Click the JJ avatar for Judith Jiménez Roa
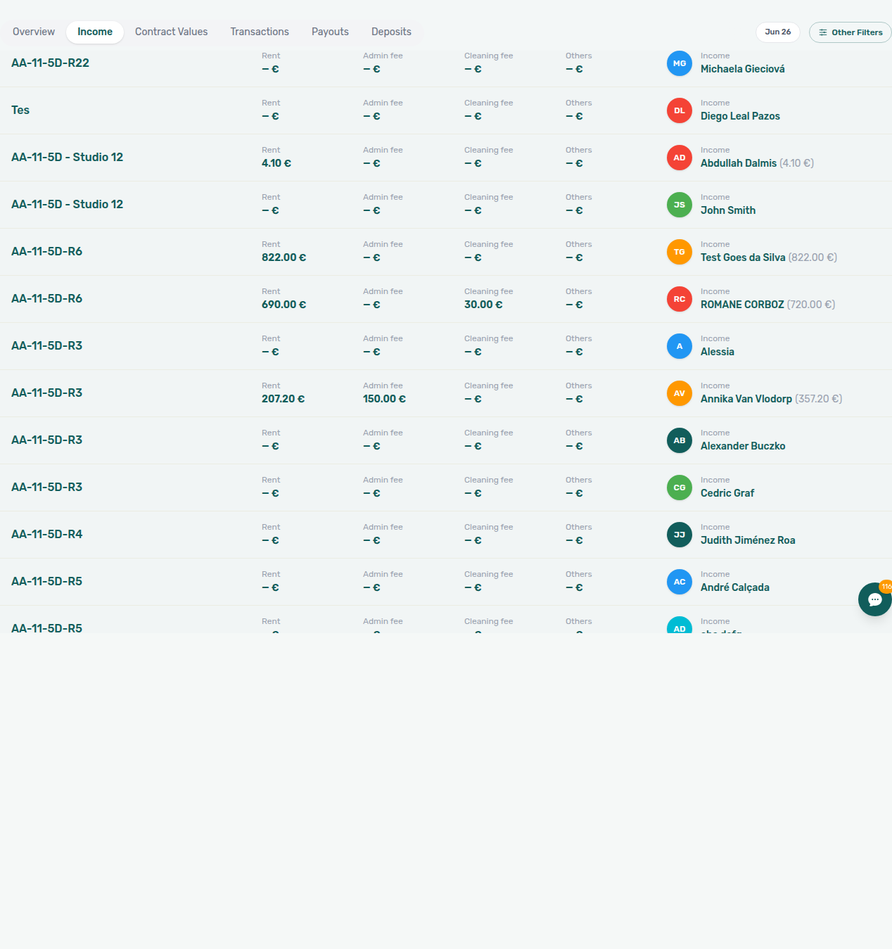Image resolution: width=892 pixels, height=949 pixels. tap(680, 535)
